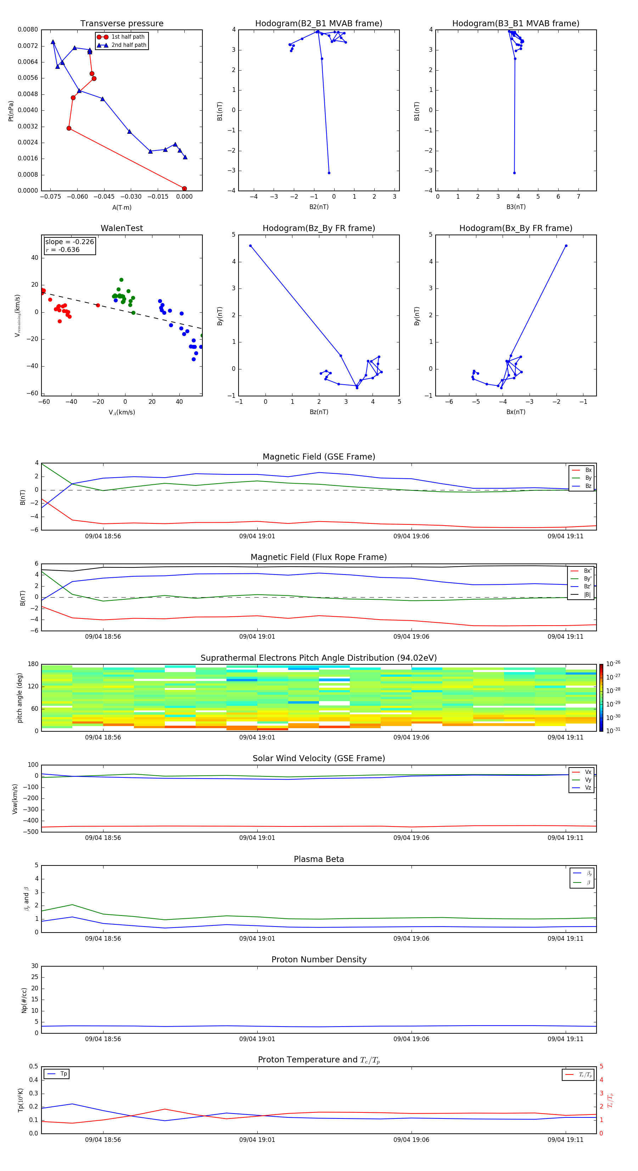Select the "Hodogram(Bx_By FR frame)" title

click(516, 228)
